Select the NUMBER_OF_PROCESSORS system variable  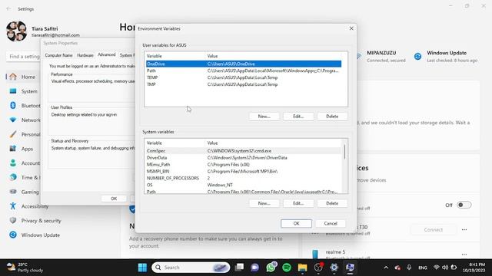coord(244,178)
